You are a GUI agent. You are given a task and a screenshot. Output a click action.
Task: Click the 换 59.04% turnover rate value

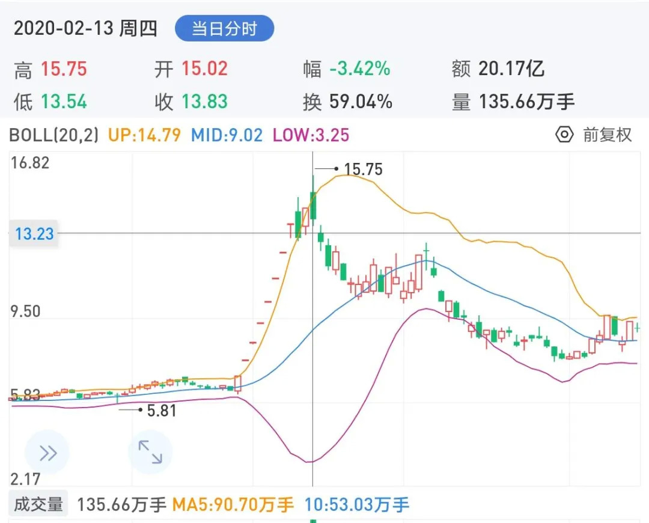[361, 102]
